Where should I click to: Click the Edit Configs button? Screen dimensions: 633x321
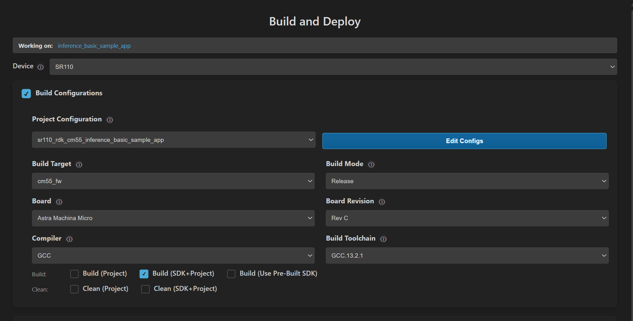464,141
